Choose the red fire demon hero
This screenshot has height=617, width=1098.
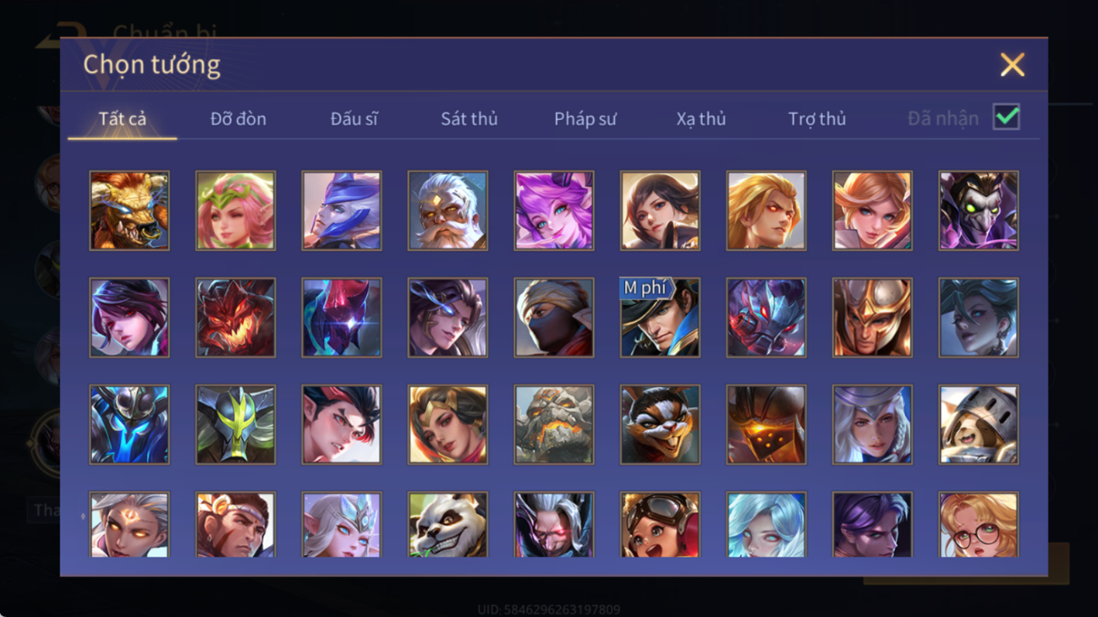pos(235,318)
